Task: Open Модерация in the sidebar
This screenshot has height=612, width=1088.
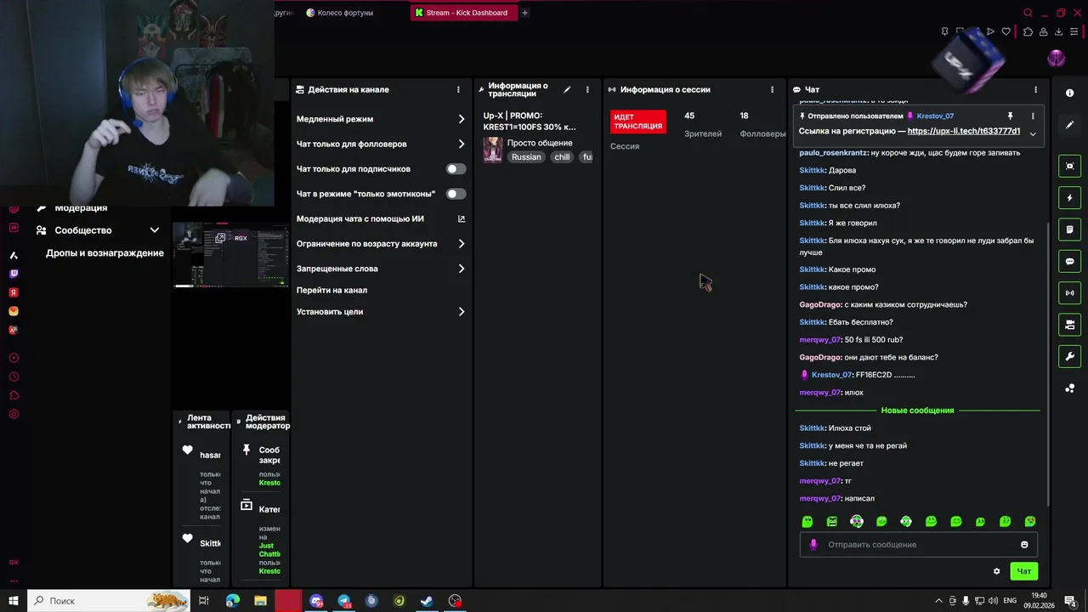Action: [81, 207]
